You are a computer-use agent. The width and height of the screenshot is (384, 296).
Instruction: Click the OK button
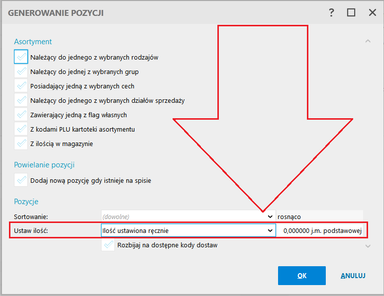click(301, 276)
